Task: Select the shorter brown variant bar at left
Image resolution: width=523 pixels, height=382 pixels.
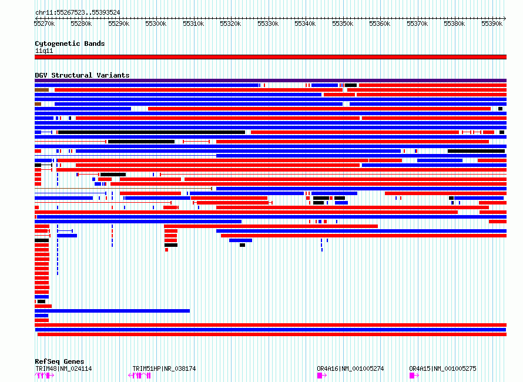Action: click(x=38, y=104)
